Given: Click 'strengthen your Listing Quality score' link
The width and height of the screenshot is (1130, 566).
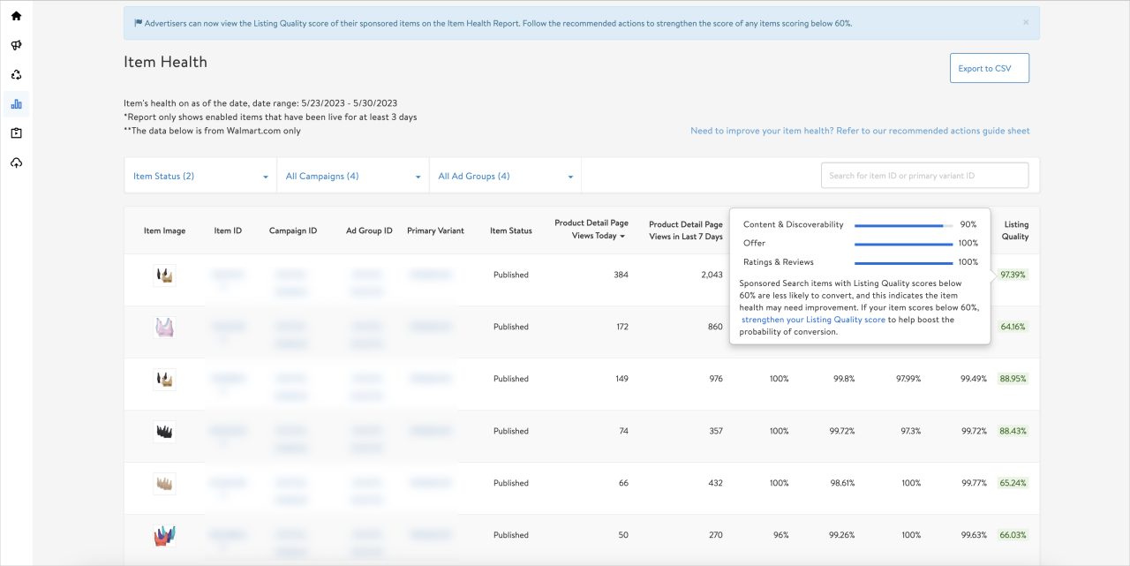Looking at the screenshot, I should 813,320.
